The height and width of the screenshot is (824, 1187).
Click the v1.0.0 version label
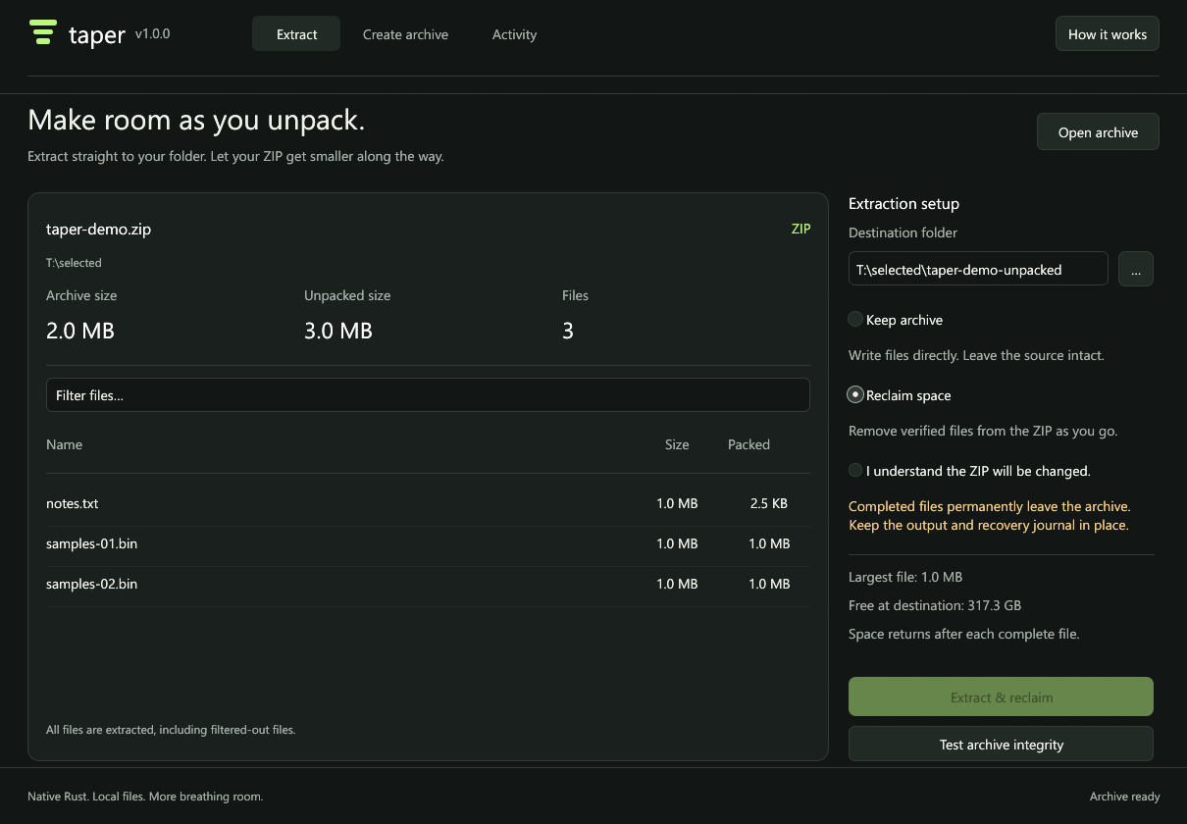[152, 33]
